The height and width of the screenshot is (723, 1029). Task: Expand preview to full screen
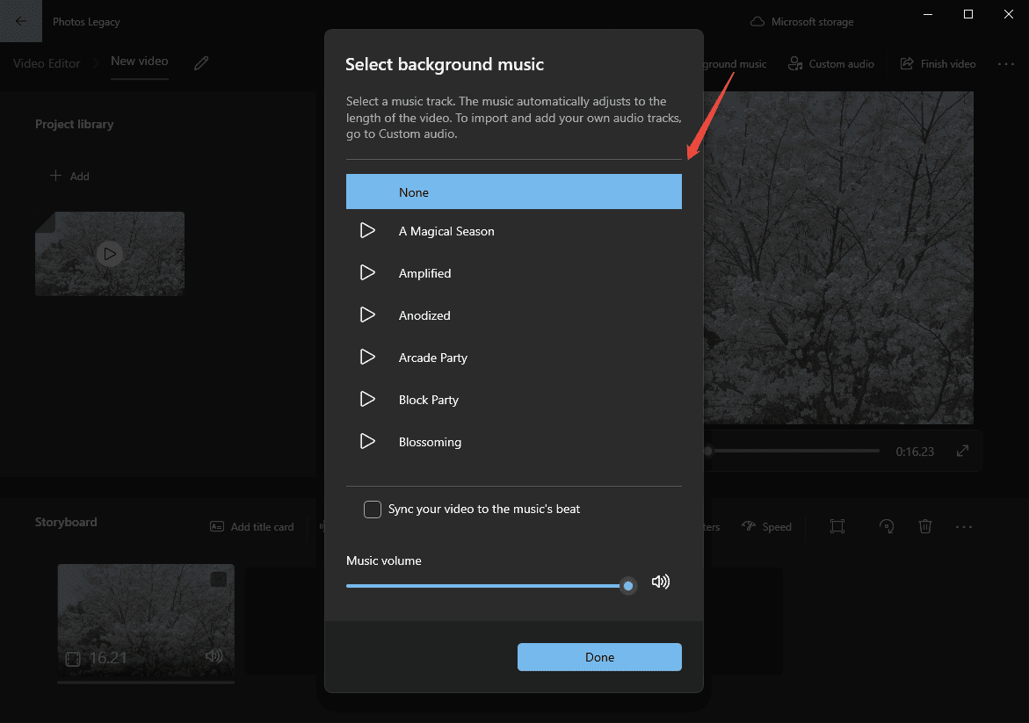(x=963, y=451)
